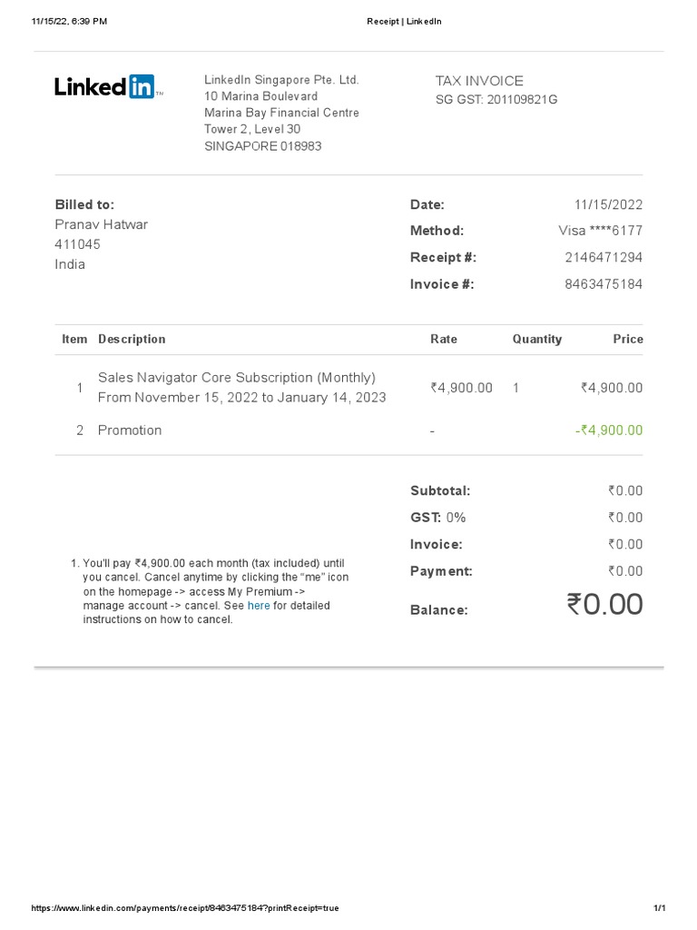Click the TAX INVOICE heading
Image resolution: width=697 pixels, height=930 pixels.
click(x=479, y=81)
